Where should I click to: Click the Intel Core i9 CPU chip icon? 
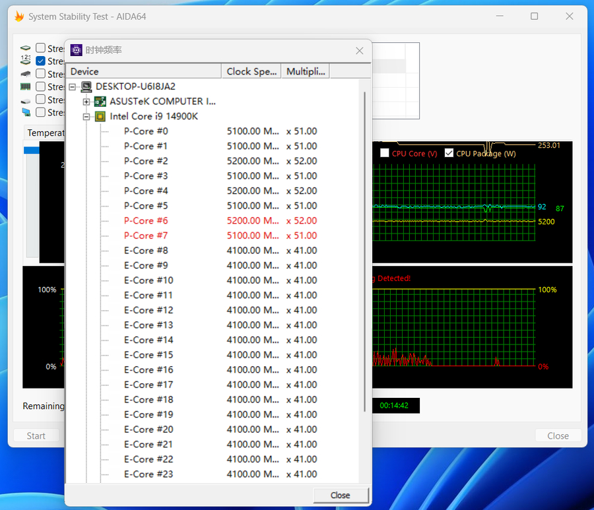100,117
